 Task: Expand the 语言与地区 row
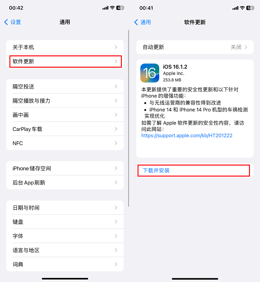(x=65, y=250)
